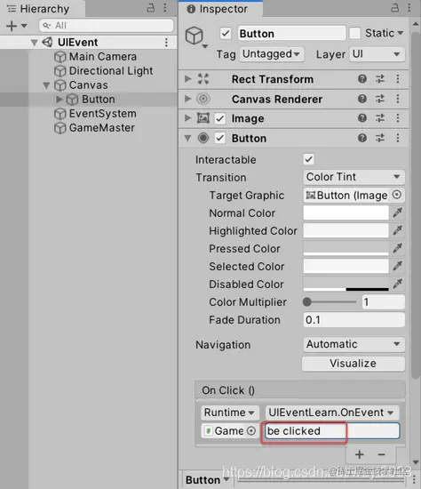Open Button component help icon
Screen dimensions: 421x489
(362, 138)
